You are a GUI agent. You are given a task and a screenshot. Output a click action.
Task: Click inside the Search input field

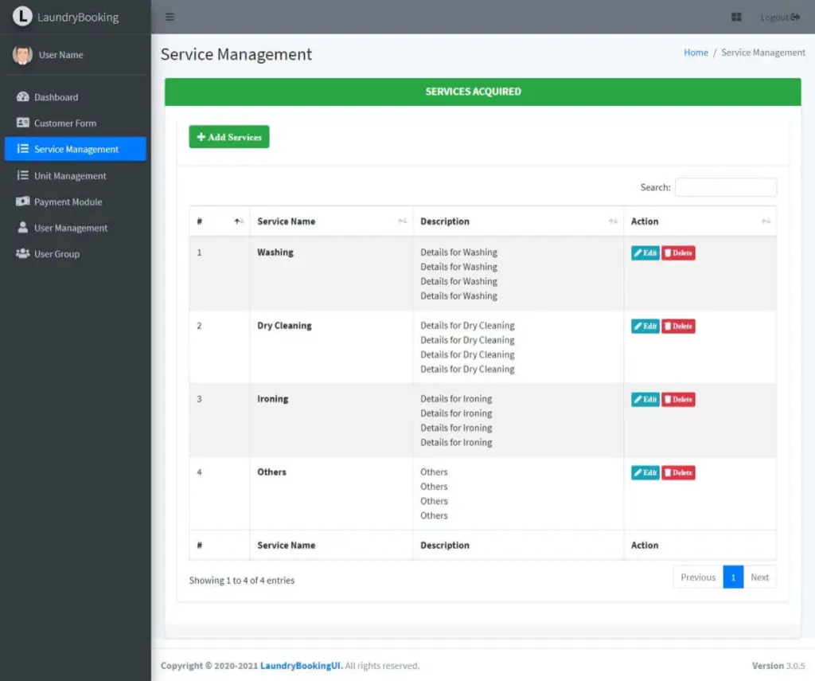(x=725, y=187)
